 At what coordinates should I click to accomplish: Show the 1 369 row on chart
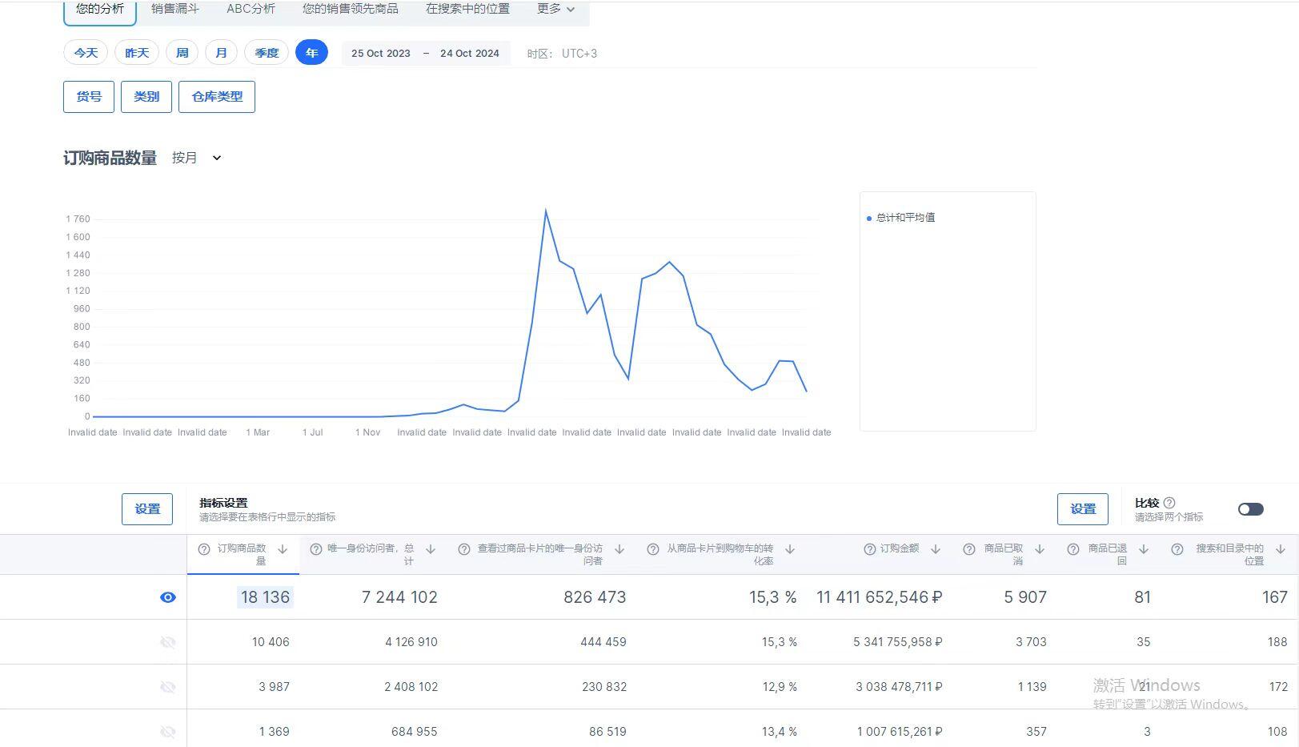(x=168, y=732)
